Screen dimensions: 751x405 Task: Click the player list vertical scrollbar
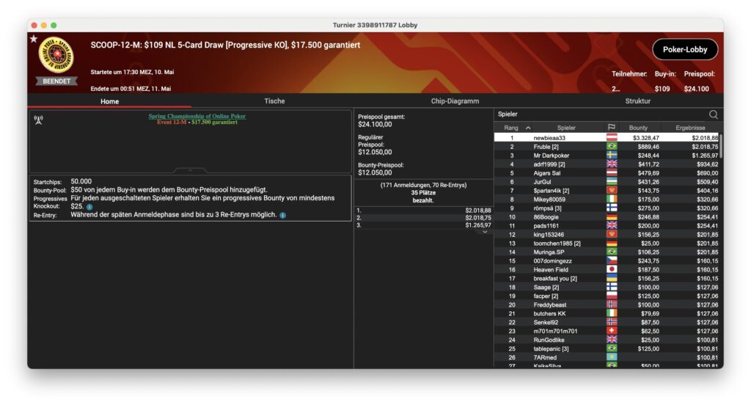tap(720, 147)
